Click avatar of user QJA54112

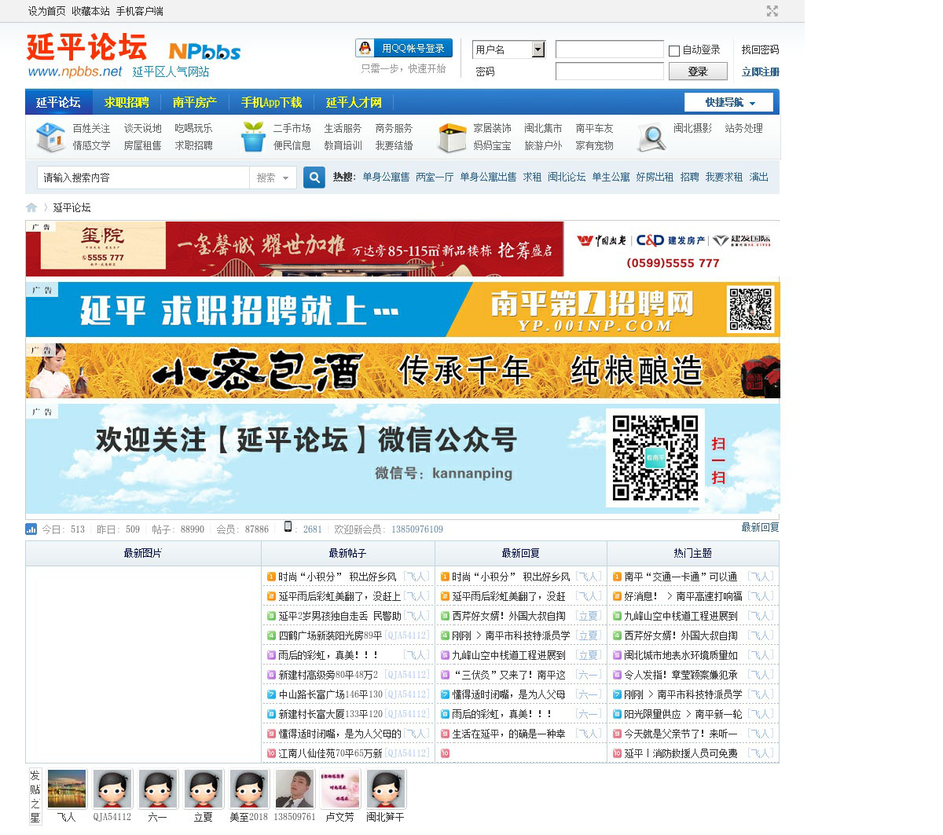tap(112, 789)
